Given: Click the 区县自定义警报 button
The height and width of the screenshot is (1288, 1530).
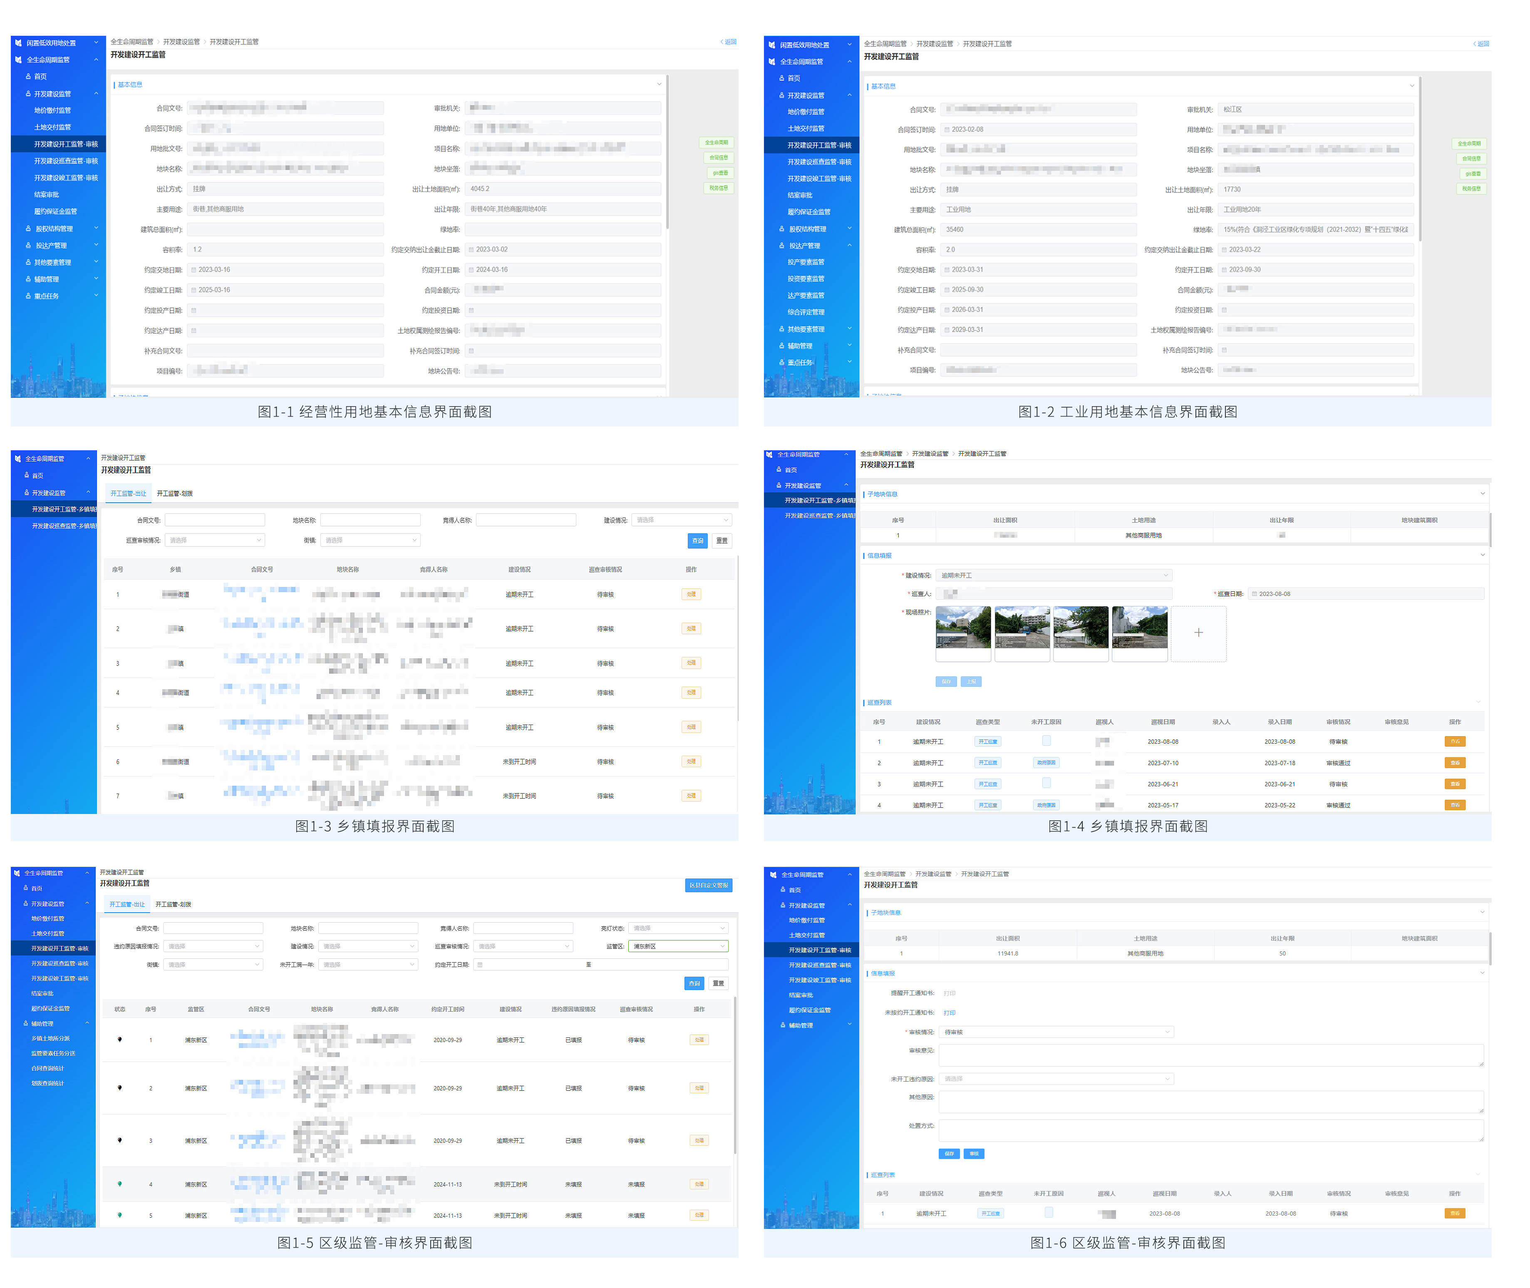Looking at the screenshot, I should [x=708, y=885].
